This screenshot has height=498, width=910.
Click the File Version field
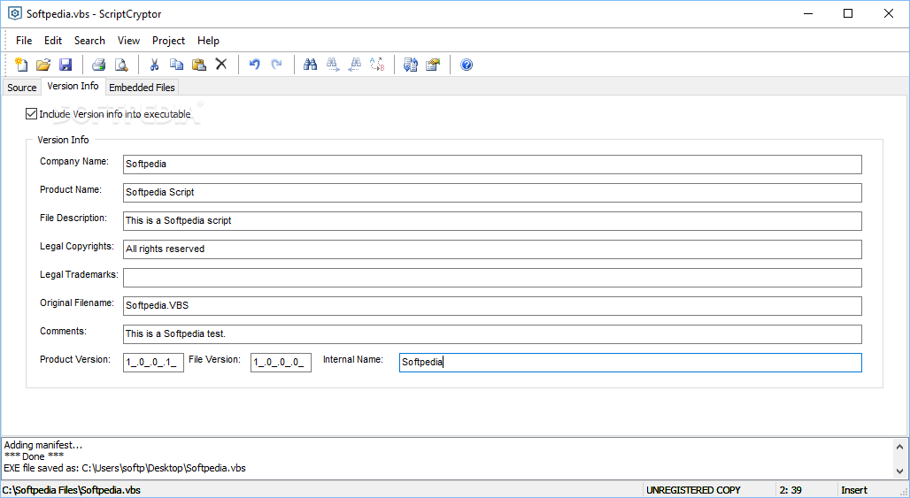pyautogui.click(x=281, y=363)
